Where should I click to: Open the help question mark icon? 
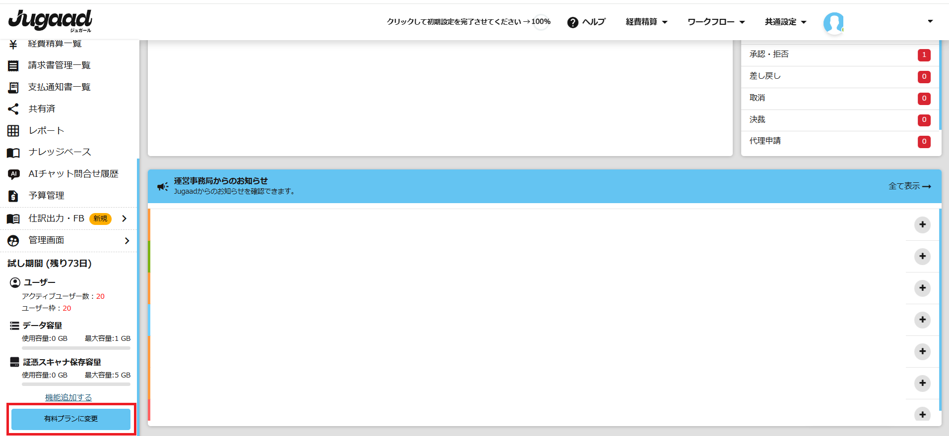point(572,22)
